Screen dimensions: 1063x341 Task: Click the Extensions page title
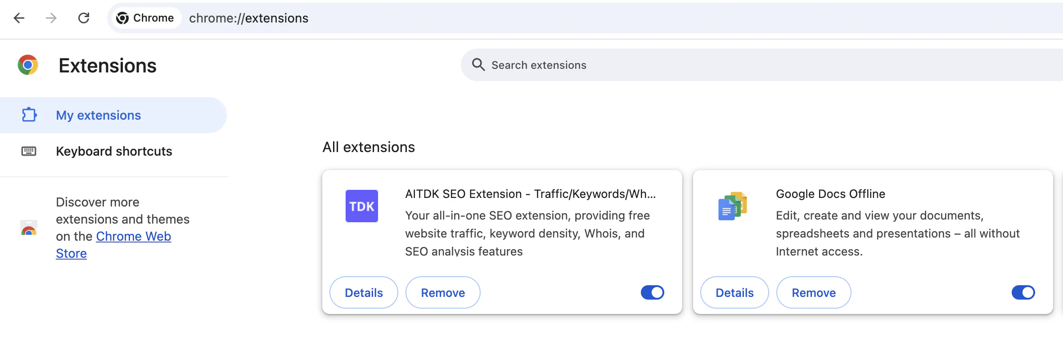(x=108, y=66)
